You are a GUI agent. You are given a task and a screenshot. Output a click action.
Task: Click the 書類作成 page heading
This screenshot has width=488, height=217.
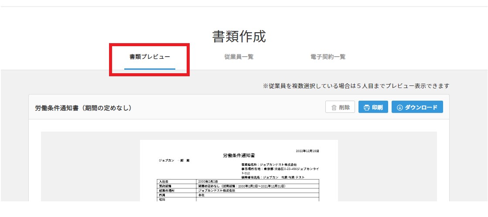[x=239, y=37]
